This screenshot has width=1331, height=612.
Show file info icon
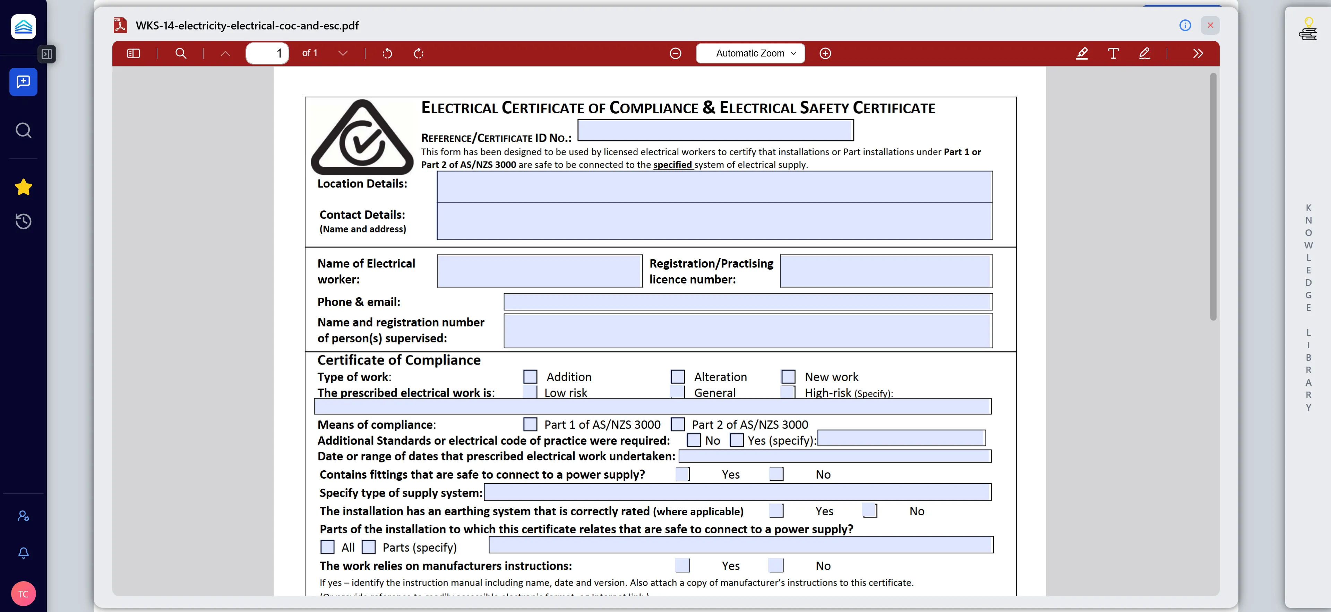coord(1185,25)
